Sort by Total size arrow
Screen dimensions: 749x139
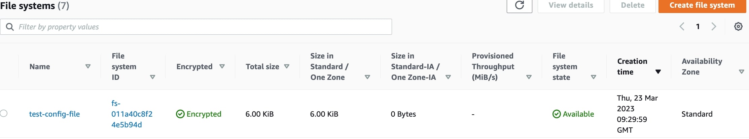point(287,66)
